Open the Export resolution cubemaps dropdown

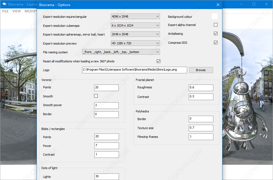pyautogui.click(x=135, y=25)
